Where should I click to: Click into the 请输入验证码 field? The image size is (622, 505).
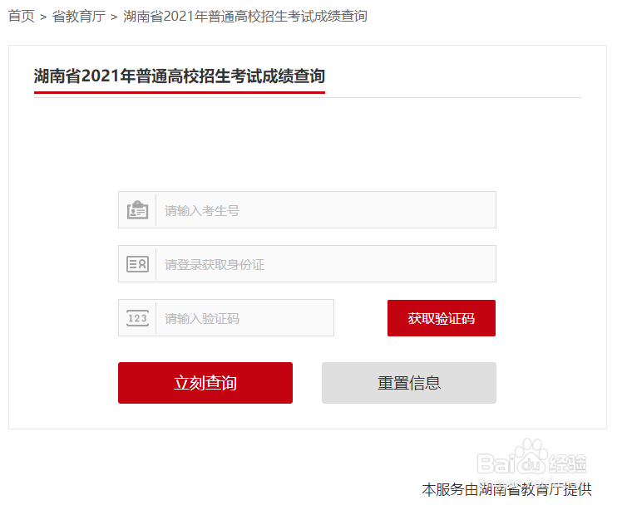[245, 318]
